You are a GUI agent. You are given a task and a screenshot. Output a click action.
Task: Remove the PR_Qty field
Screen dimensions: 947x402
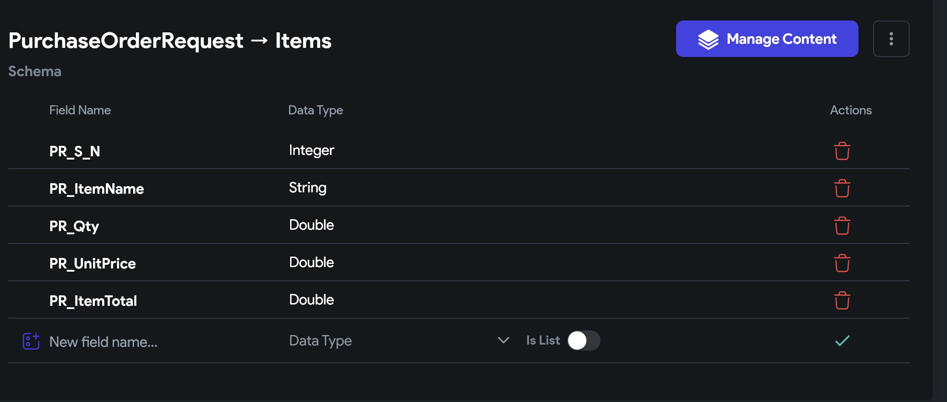click(842, 226)
